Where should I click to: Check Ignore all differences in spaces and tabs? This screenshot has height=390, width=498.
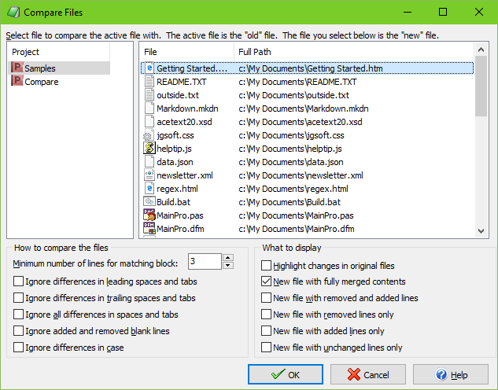tap(18, 315)
